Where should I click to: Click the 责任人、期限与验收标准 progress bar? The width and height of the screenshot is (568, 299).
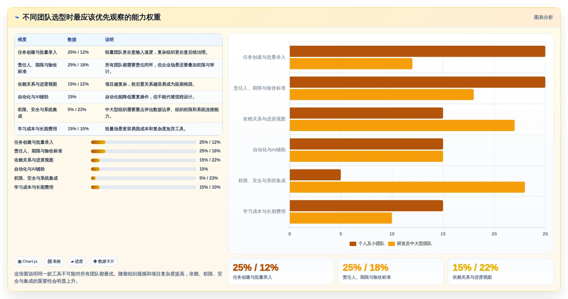pos(144,151)
